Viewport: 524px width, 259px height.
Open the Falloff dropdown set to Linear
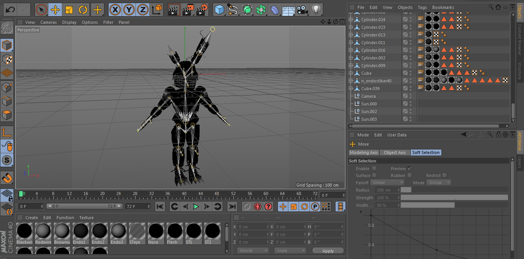click(388, 183)
